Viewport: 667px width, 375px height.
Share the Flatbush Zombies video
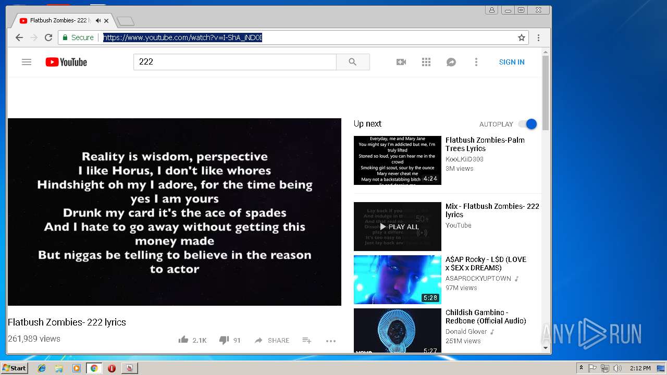[x=271, y=340]
